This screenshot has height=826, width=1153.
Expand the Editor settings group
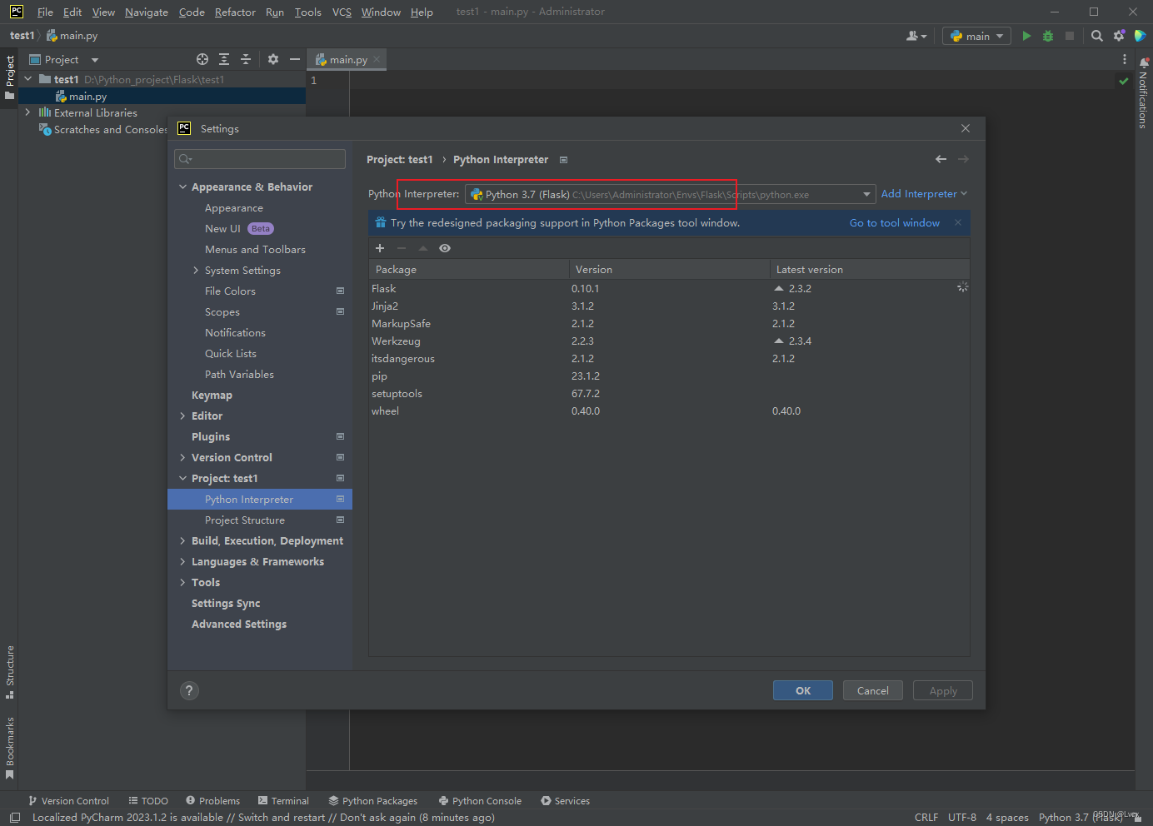point(182,416)
